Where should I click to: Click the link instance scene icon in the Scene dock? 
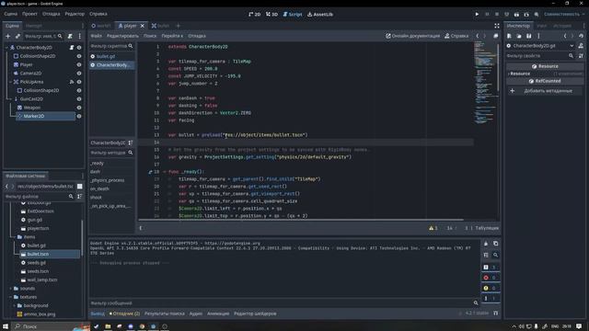click(x=17, y=36)
